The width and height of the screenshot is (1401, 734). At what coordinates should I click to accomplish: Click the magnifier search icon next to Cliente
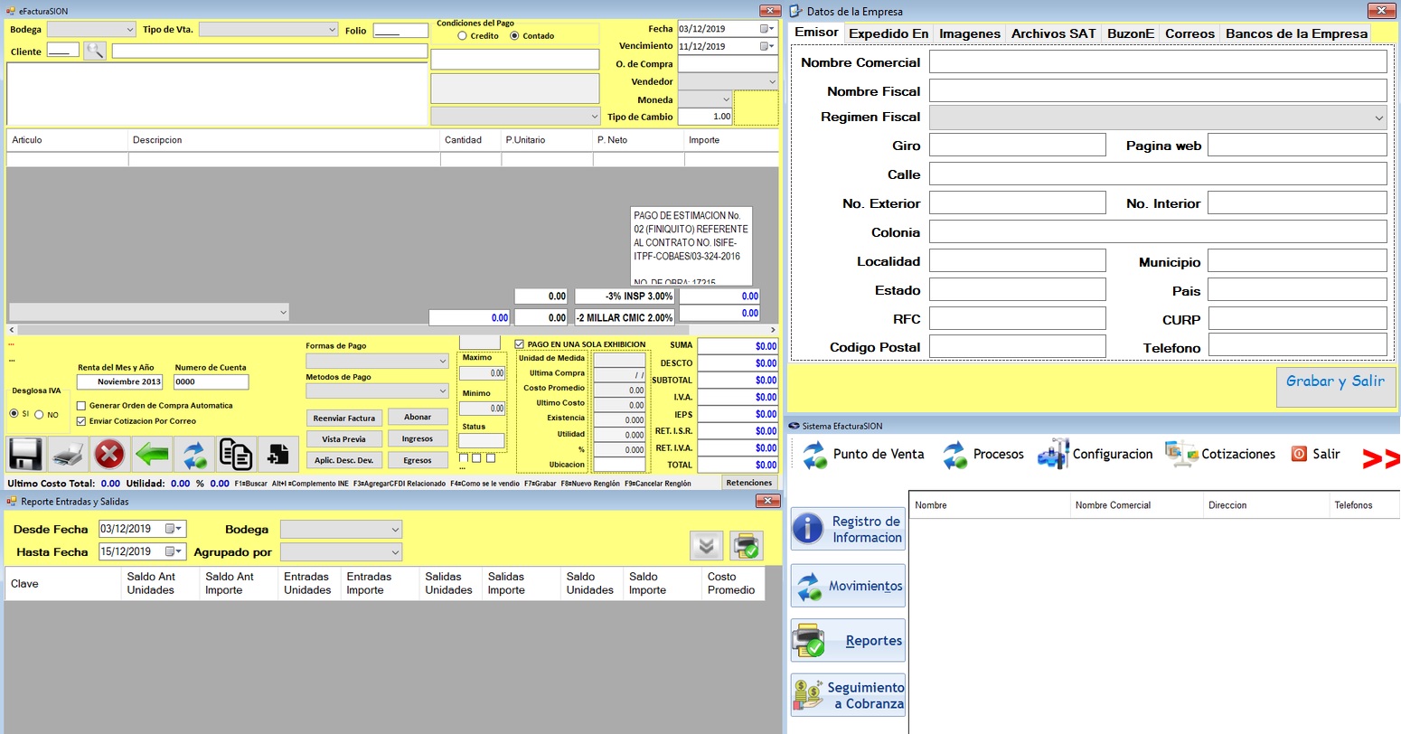coord(95,52)
